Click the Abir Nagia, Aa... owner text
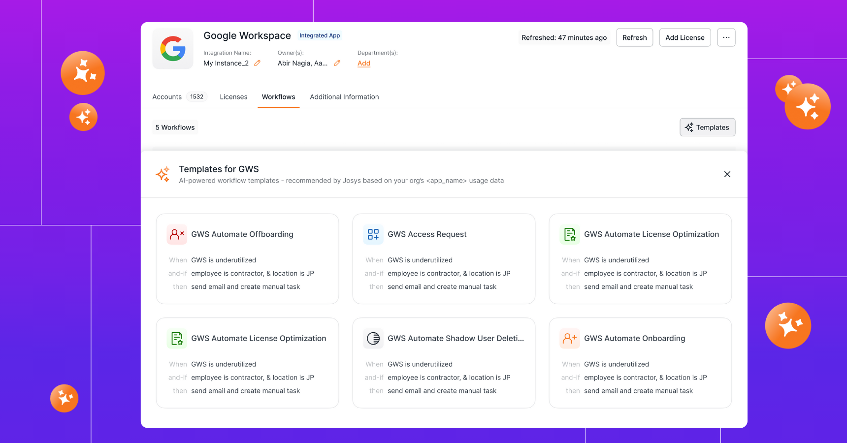Image resolution: width=847 pixels, height=443 pixels. point(302,63)
